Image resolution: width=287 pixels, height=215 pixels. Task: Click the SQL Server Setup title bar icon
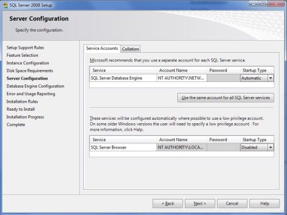(5, 5)
